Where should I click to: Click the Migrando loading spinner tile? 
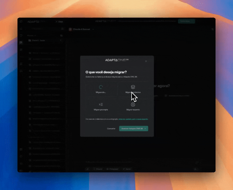tap(101, 89)
